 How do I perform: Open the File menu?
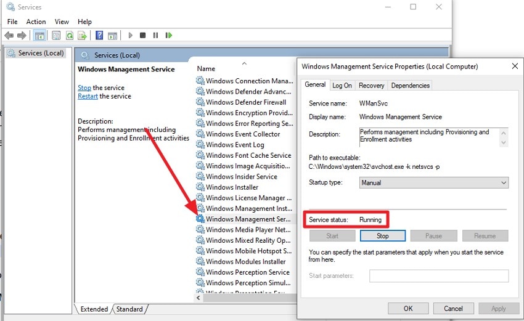tap(12, 22)
